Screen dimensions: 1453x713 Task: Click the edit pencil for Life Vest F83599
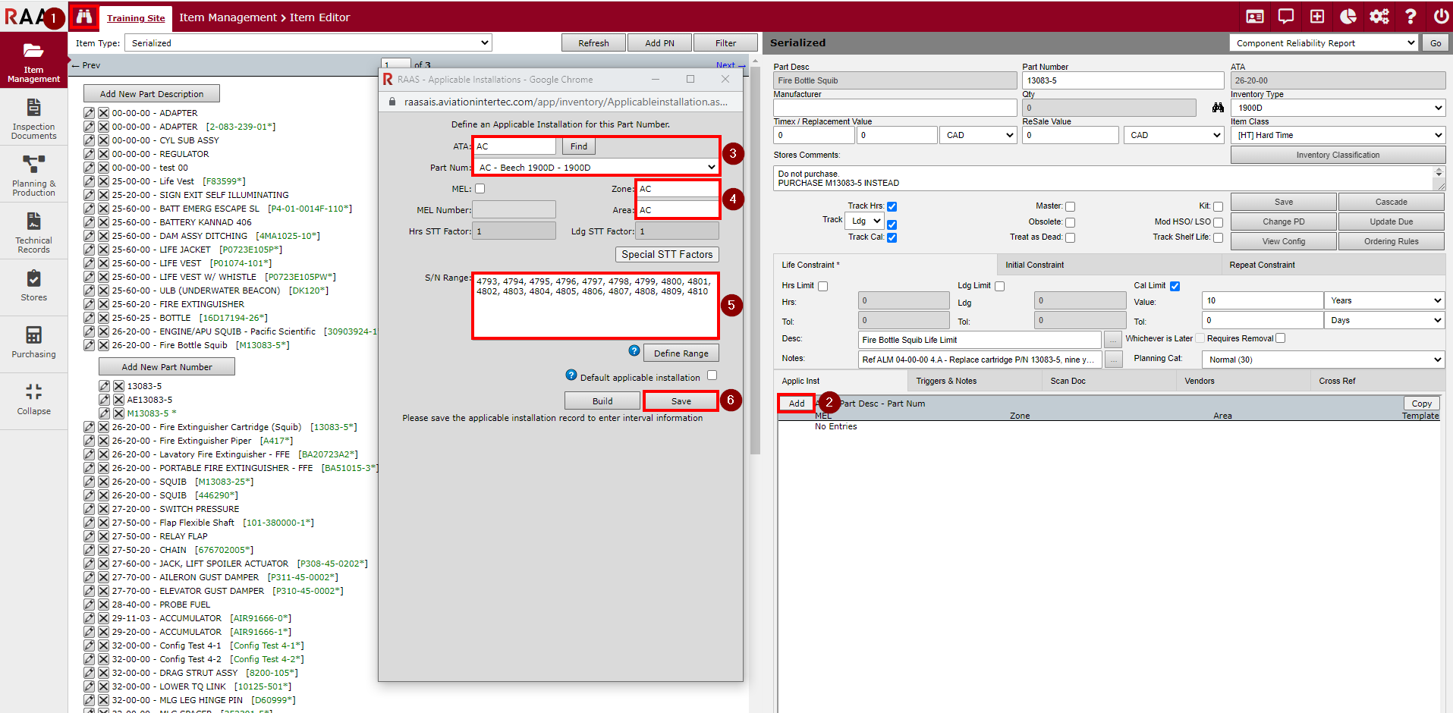tap(90, 181)
